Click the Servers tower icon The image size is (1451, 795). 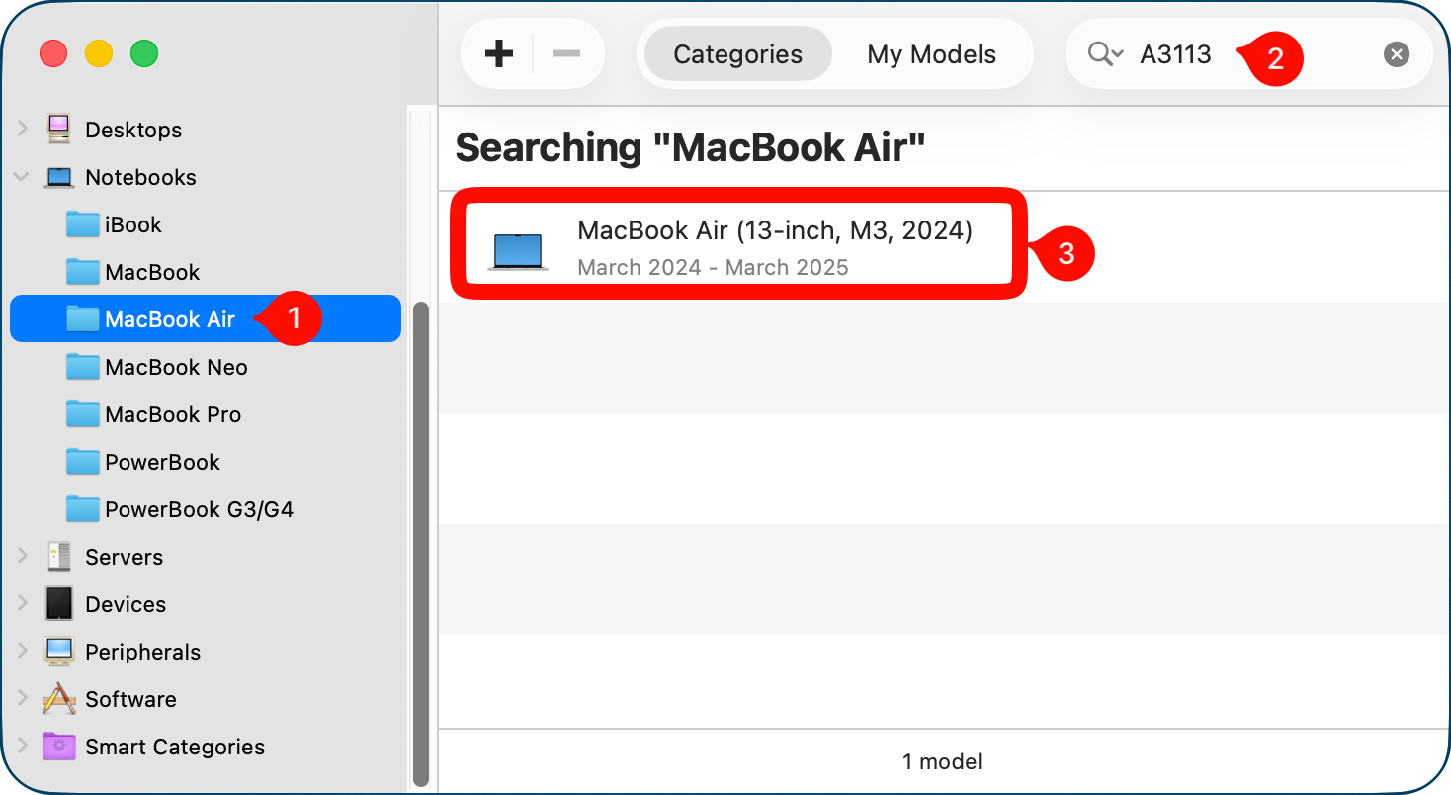pyautogui.click(x=59, y=557)
